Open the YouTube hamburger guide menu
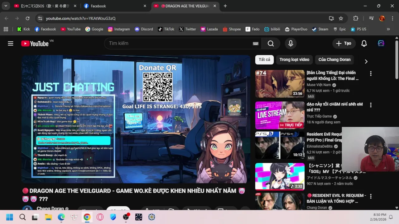Viewport: 399px width, 224px height. pyautogui.click(x=11, y=44)
